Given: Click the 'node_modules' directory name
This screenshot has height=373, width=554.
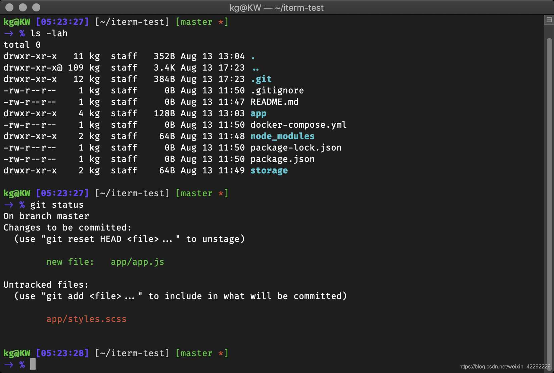Looking at the screenshot, I should (x=283, y=136).
